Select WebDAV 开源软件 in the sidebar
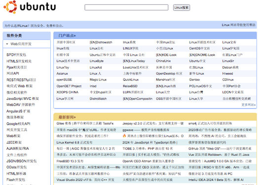 (x=21, y=105)
